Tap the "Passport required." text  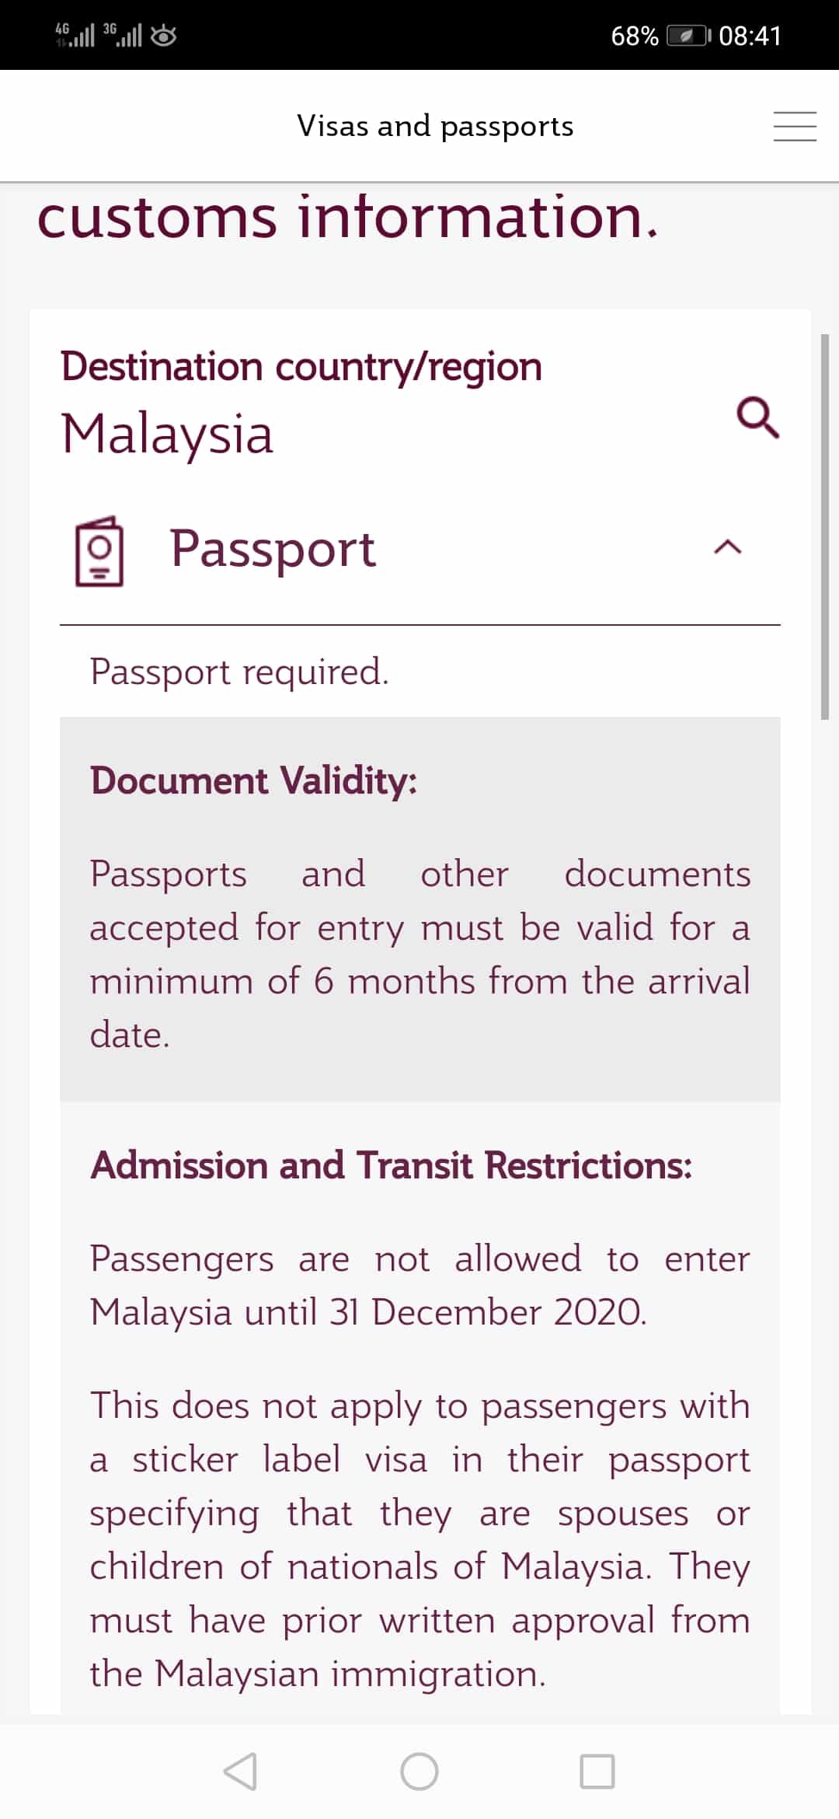[x=239, y=672]
